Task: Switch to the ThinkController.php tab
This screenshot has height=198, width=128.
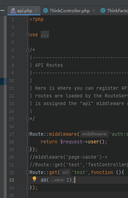Action: [x=70, y=10]
